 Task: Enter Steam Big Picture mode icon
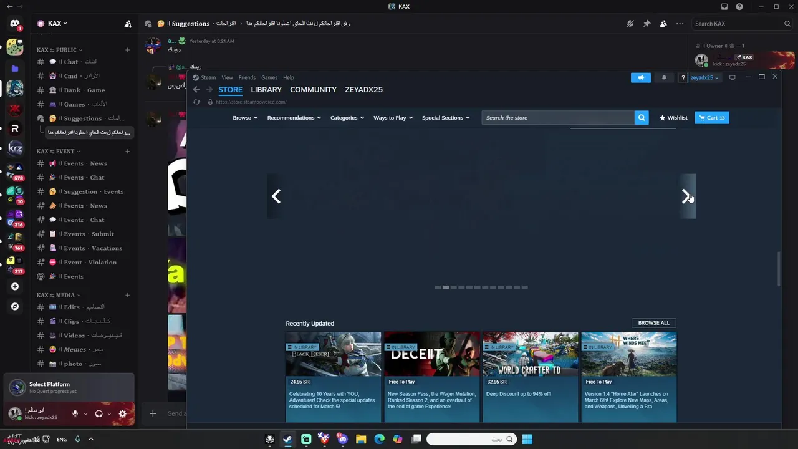click(732, 78)
